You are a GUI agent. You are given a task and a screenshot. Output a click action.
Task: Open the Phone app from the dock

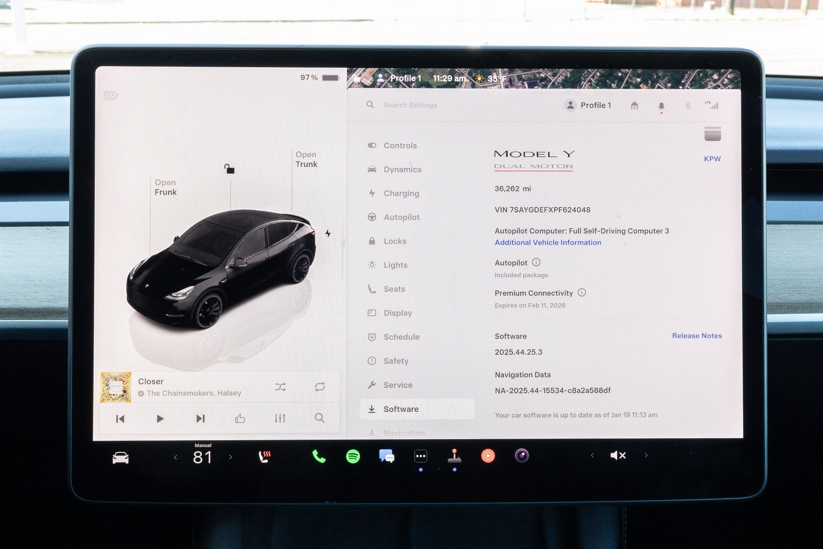(318, 456)
